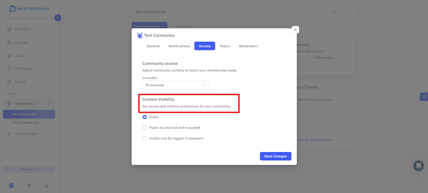Collapse the Community sidebar section
Image resolution: width=428 pixels, height=193 pixels.
29,103
